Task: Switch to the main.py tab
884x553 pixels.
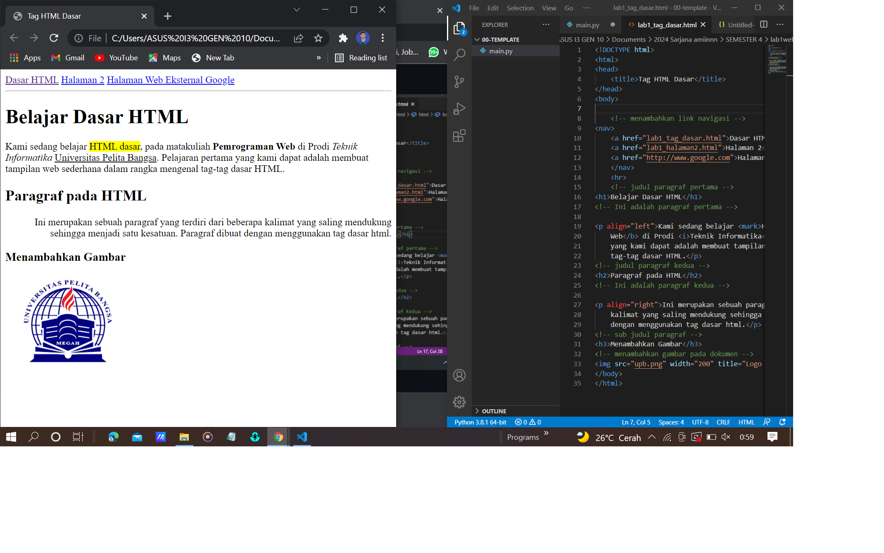Action: click(x=587, y=24)
